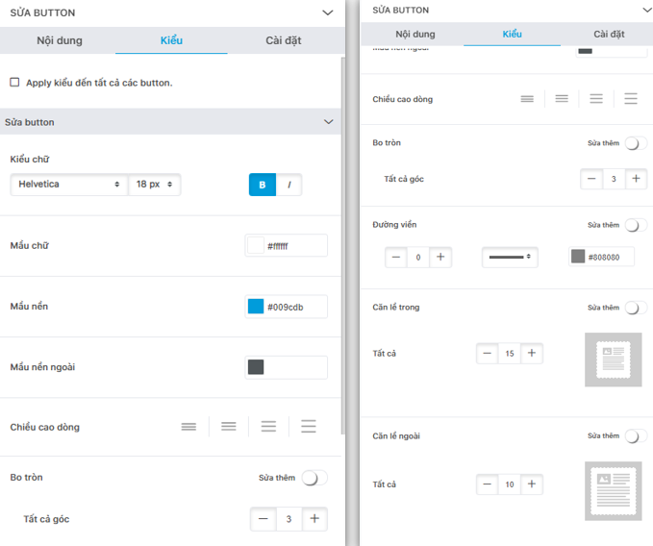Toggle Bo tròn Sửa thêm switch in right panel

(x=636, y=143)
